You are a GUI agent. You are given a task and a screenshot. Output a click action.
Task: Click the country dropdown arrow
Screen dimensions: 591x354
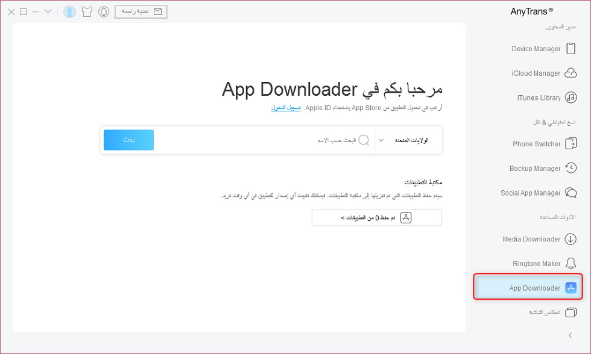tap(381, 140)
